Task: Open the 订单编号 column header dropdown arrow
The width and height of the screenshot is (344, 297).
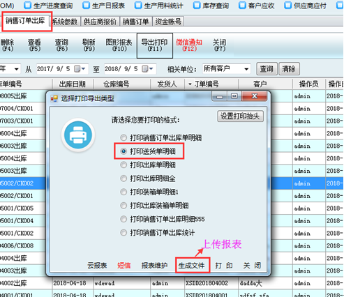Action: pyautogui.click(x=190, y=84)
